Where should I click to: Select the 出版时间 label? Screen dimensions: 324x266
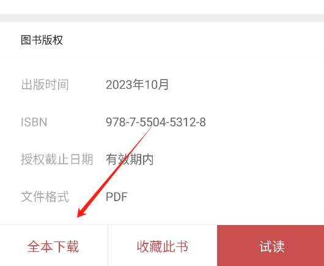(x=45, y=84)
